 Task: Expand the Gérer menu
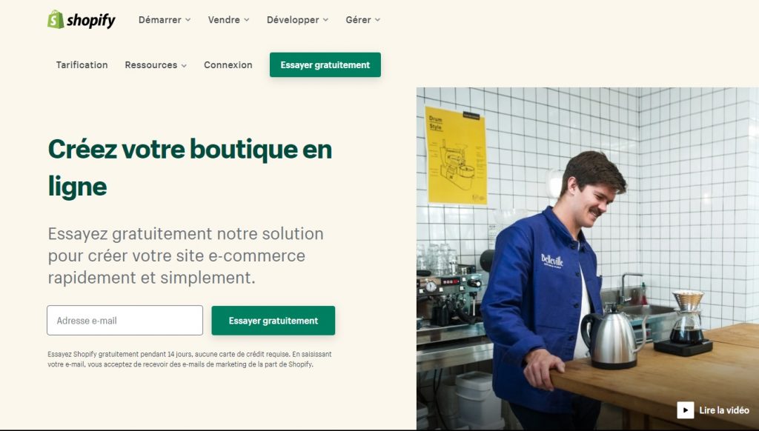click(x=363, y=20)
